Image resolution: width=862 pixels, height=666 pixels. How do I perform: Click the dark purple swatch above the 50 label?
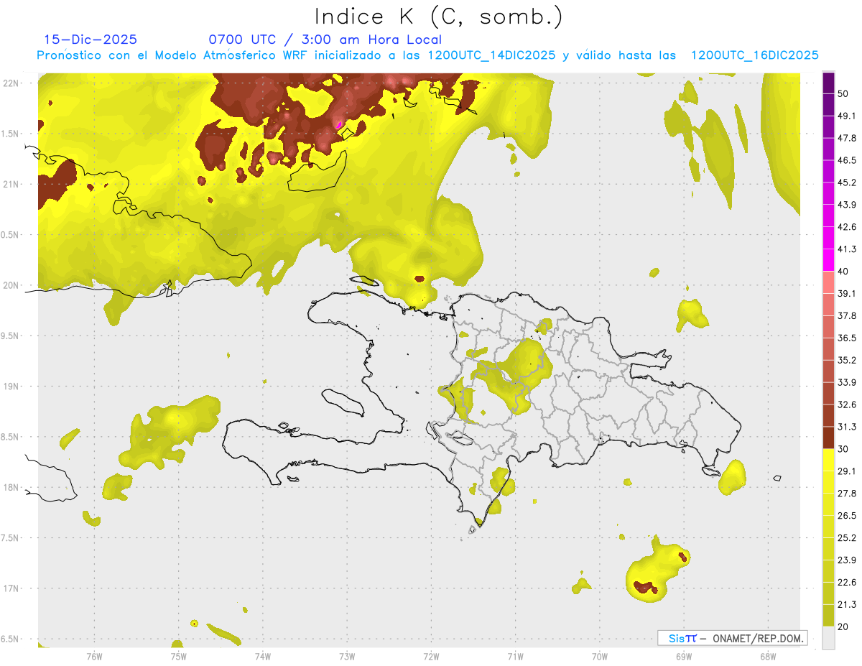[x=828, y=83]
